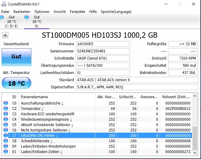Screen dimensions: 201x159
Task: Select the Gut 18 °C G: disk tab
Action: tap(37, 22)
